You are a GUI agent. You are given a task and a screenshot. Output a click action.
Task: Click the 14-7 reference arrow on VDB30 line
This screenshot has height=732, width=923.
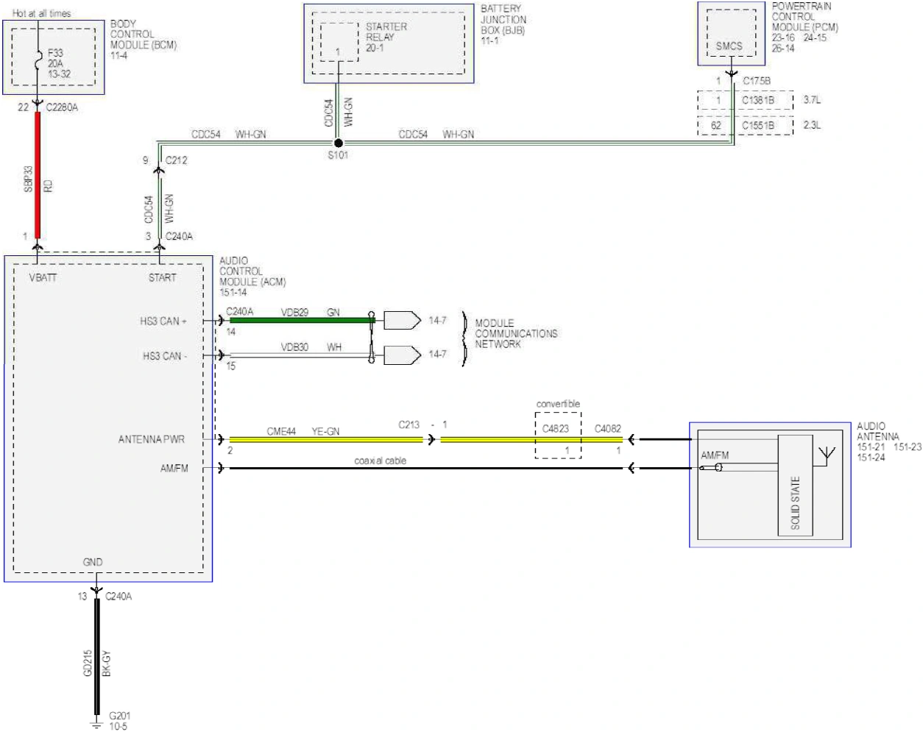click(402, 355)
